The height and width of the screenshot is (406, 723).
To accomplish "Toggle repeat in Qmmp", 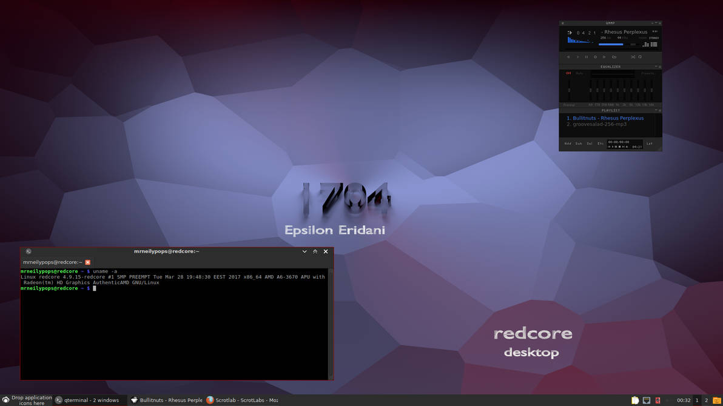I will (x=640, y=57).
